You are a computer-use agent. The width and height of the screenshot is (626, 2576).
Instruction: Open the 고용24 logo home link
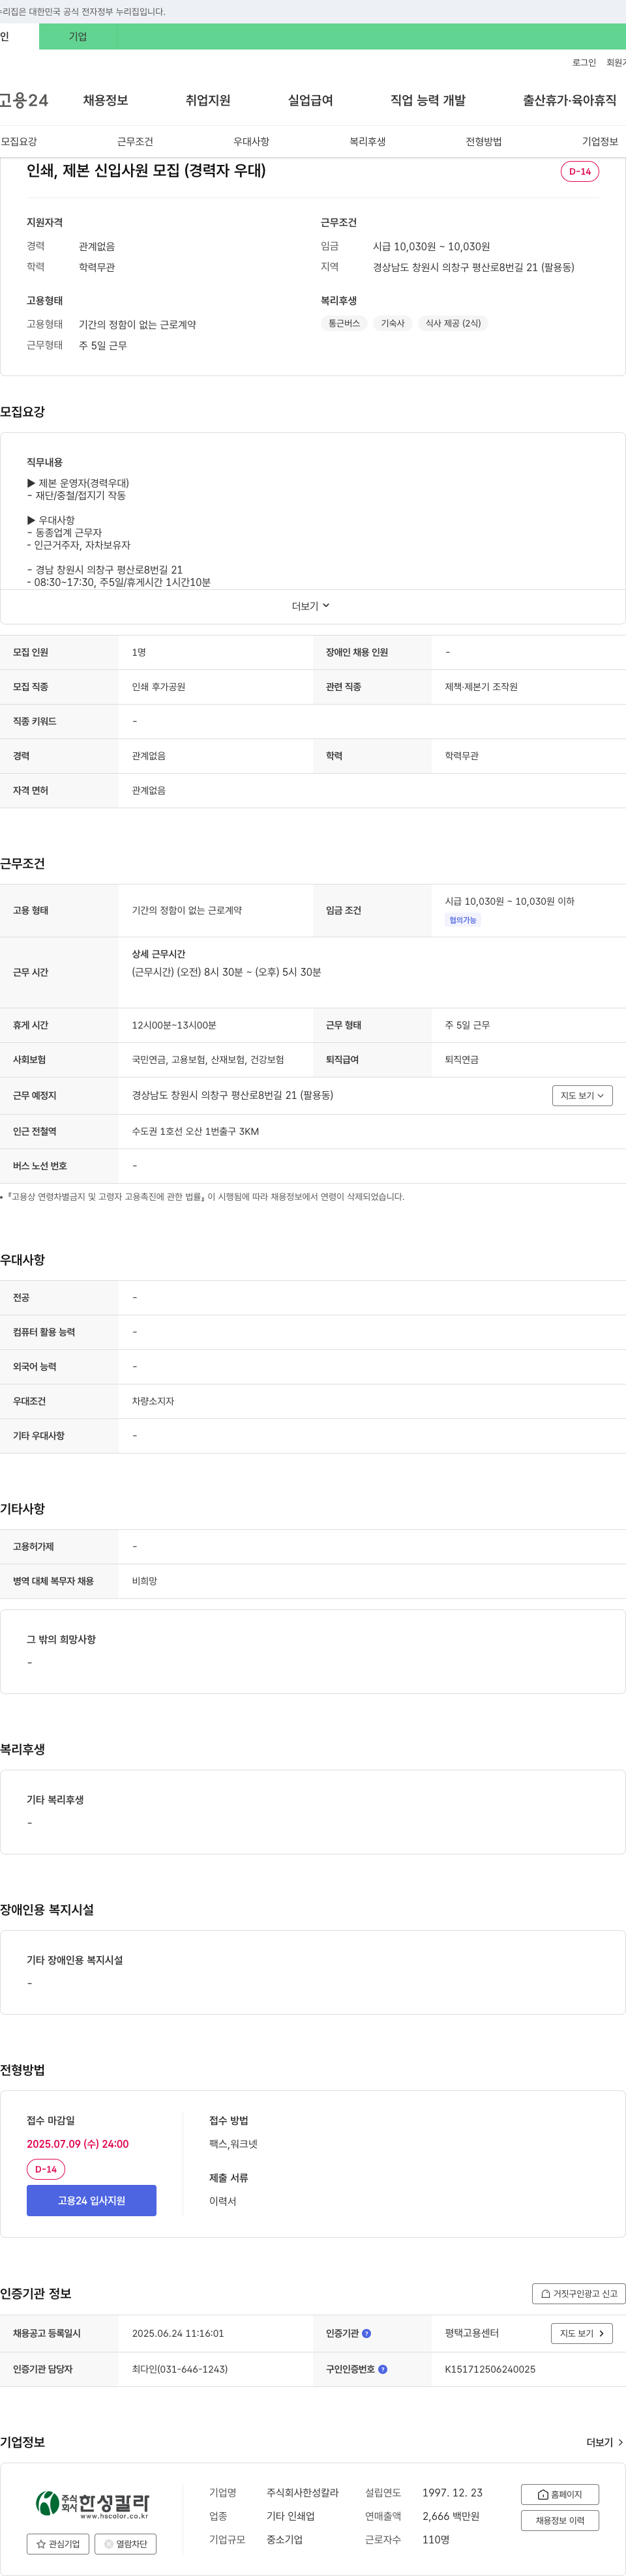pyautogui.click(x=24, y=100)
